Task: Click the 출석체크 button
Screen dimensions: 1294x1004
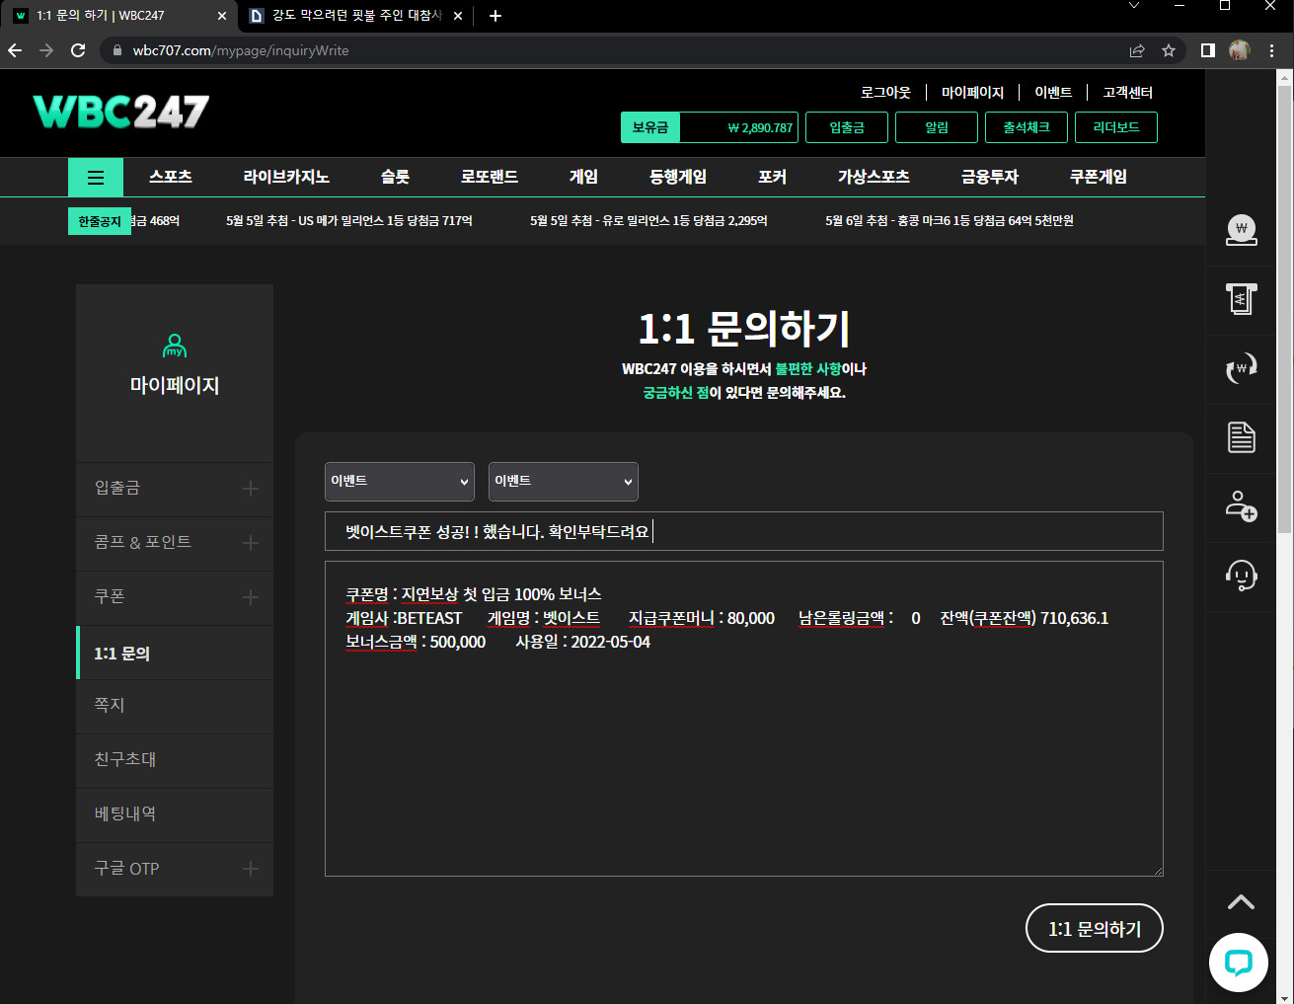Action: (1027, 127)
